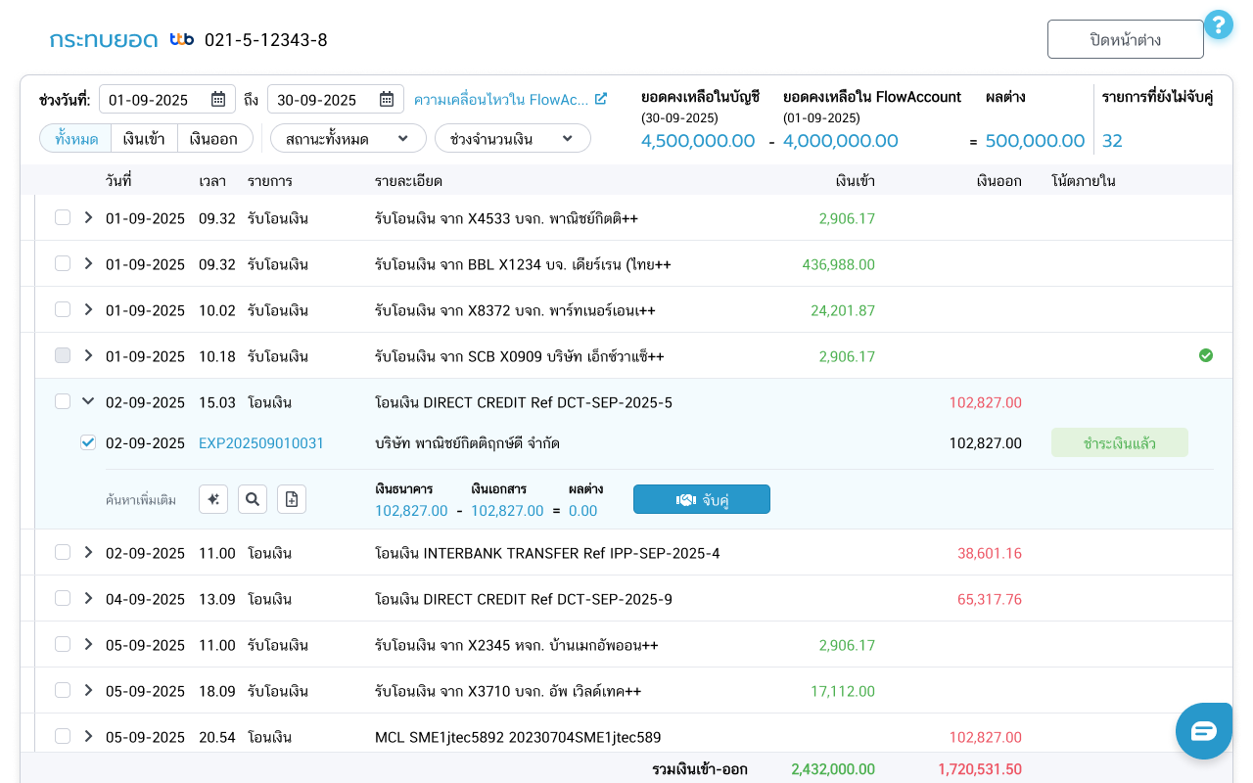
Task: Open the ช่วงจำนวนเงิน amount range dropdown
Action: point(512,139)
